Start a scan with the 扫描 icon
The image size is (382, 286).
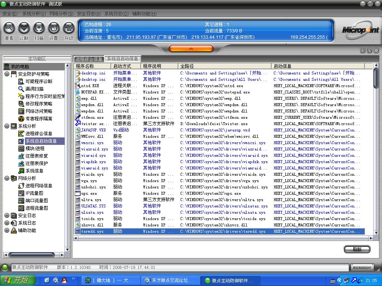tap(39, 28)
